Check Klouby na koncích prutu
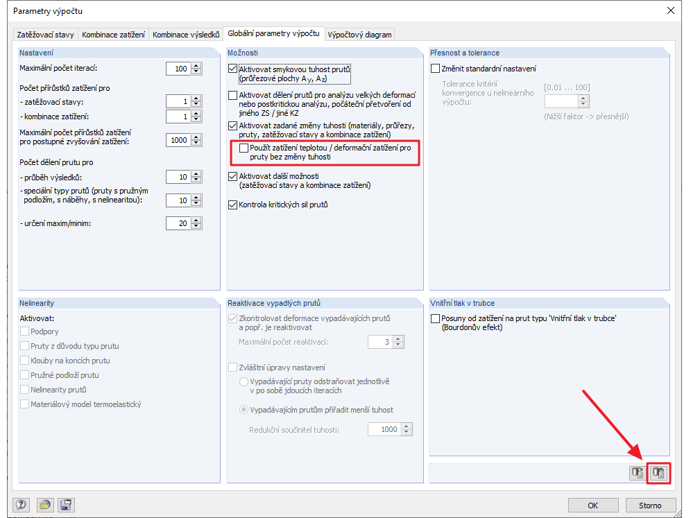Screen dimensions: 691x518 pos(25,361)
